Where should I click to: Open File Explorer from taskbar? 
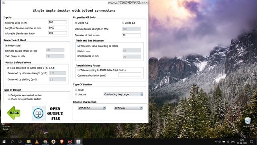point(29,141)
